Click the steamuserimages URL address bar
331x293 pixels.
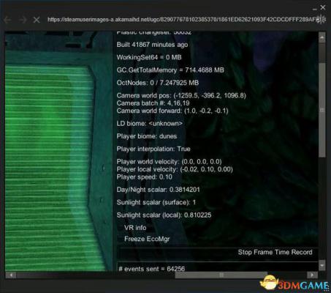click(183, 20)
